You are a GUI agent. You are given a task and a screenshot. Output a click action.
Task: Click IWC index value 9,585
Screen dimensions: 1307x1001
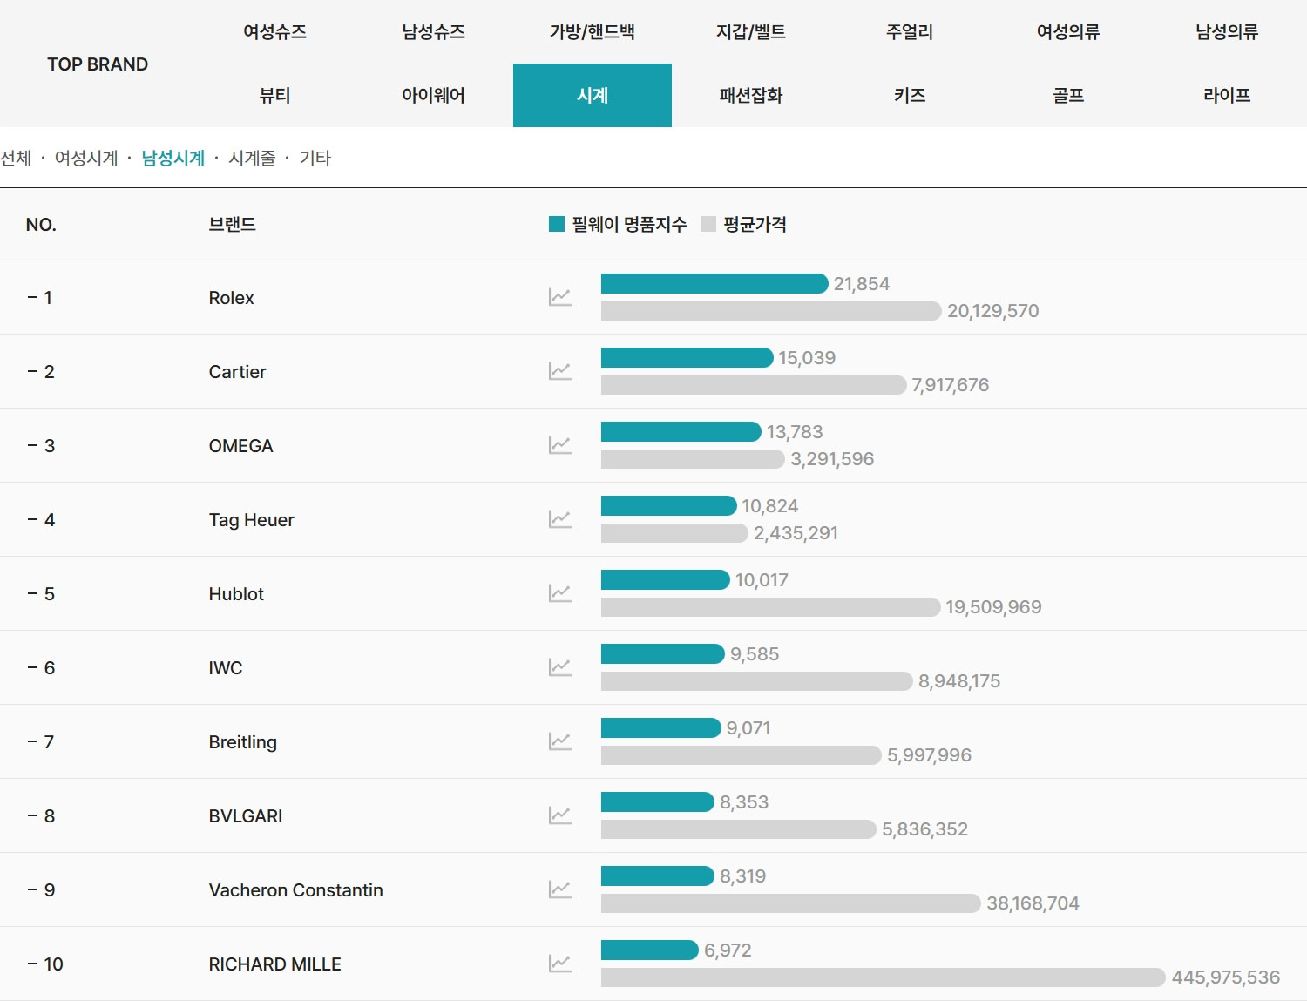(755, 654)
